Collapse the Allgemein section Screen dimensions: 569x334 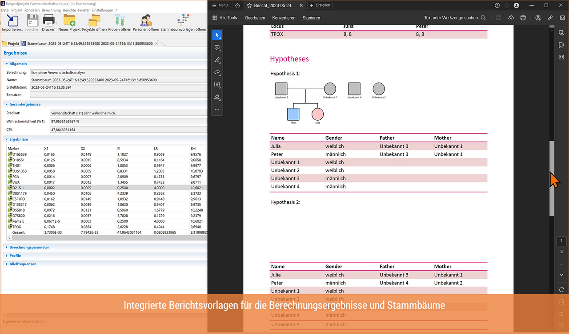click(x=7, y=64)
